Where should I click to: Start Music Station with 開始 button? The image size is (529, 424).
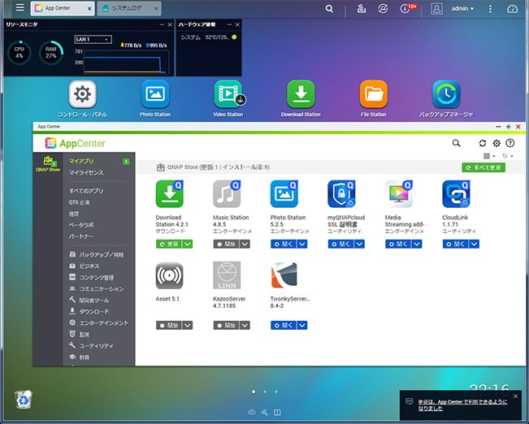click(x=227, y=244)
